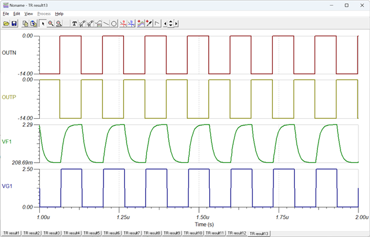Click the add probe pen icon
This screenshot has width=370, height=237.
(x=149, y=24)
